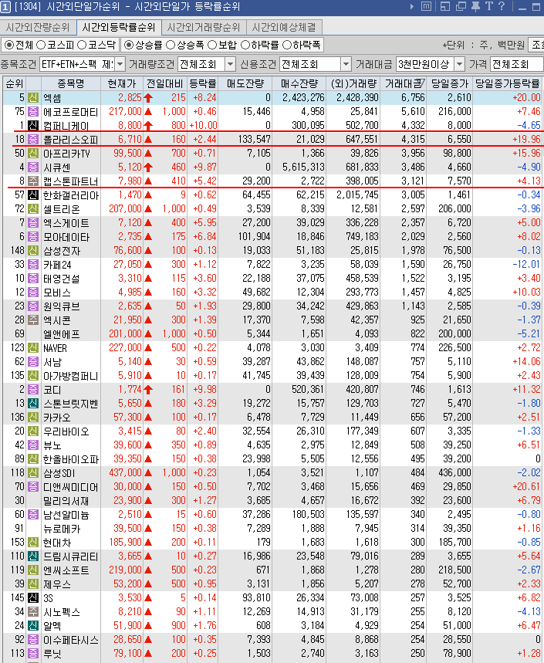Open the 가격 전체조회 combo box
Screen dimensions: 544x663
pyautogui.click(x=516, y=64)
